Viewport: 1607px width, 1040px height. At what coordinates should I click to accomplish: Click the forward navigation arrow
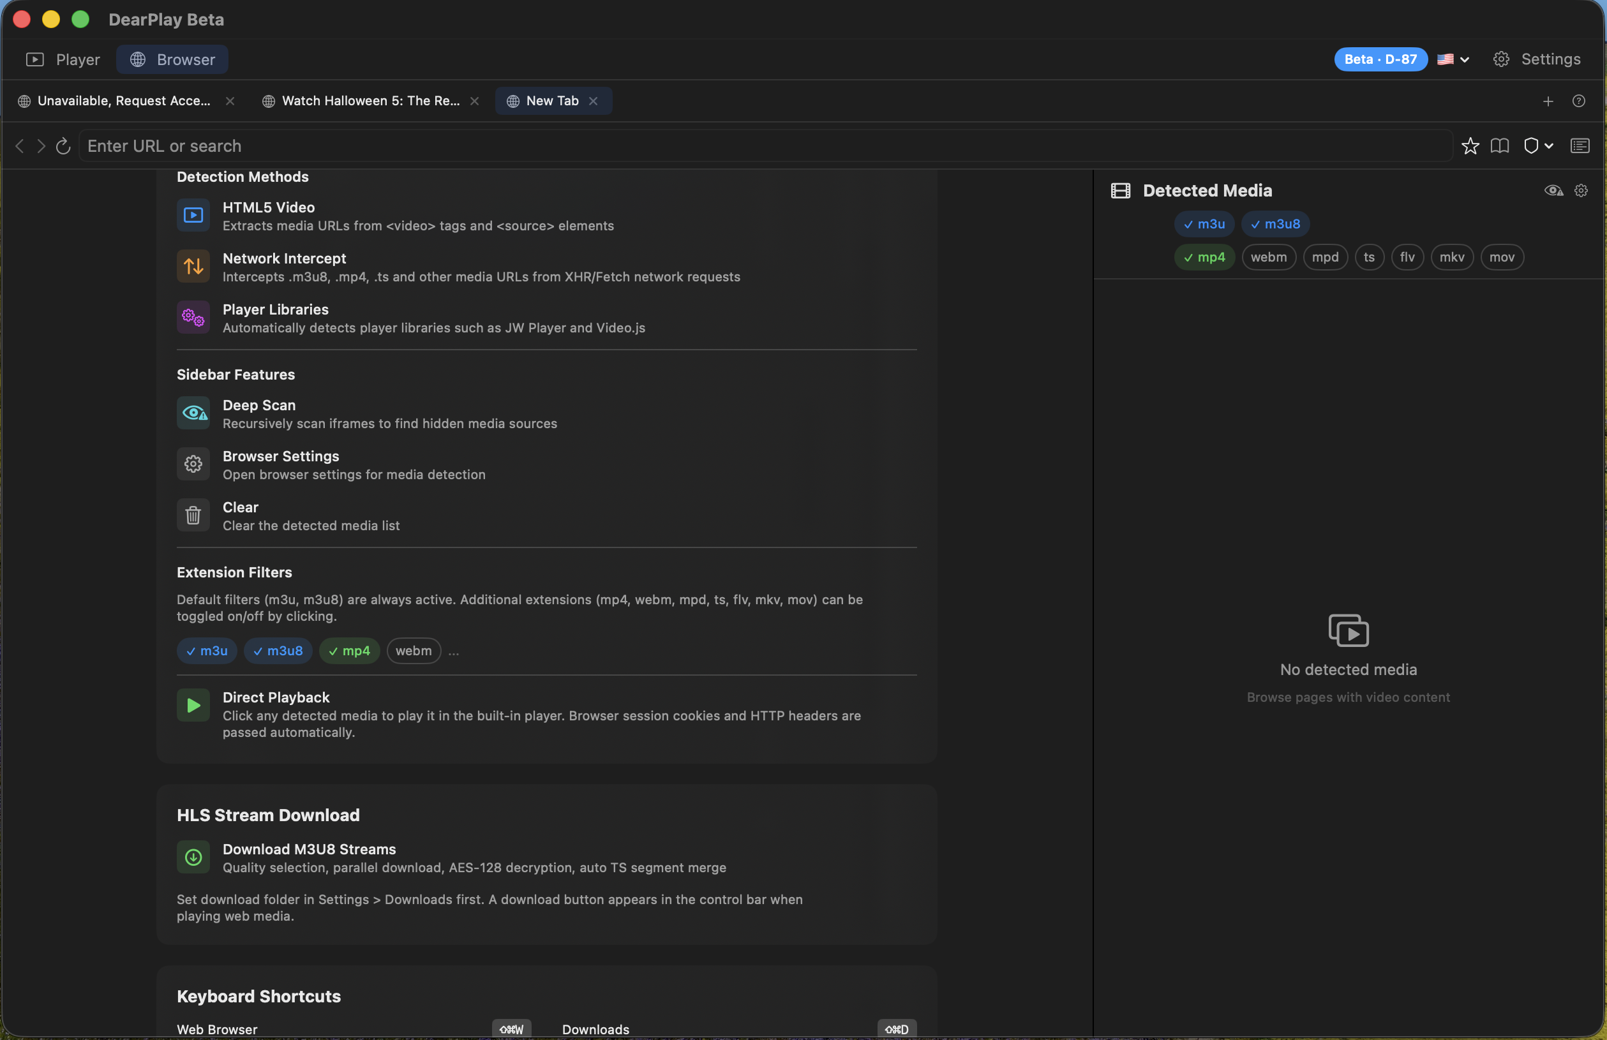41,145
